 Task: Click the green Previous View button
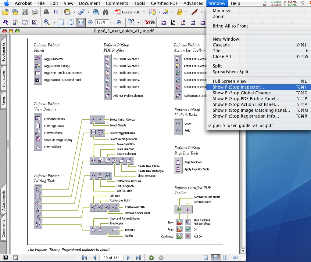151,258
